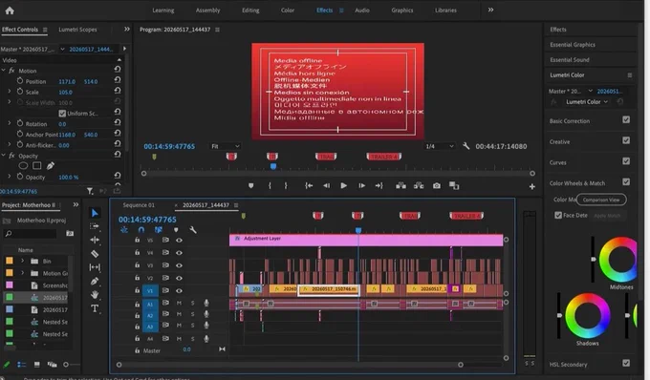Viewport: 650px width, 380px height.
Task: Select the Track Select Forward tool
Action: point(95,226)
